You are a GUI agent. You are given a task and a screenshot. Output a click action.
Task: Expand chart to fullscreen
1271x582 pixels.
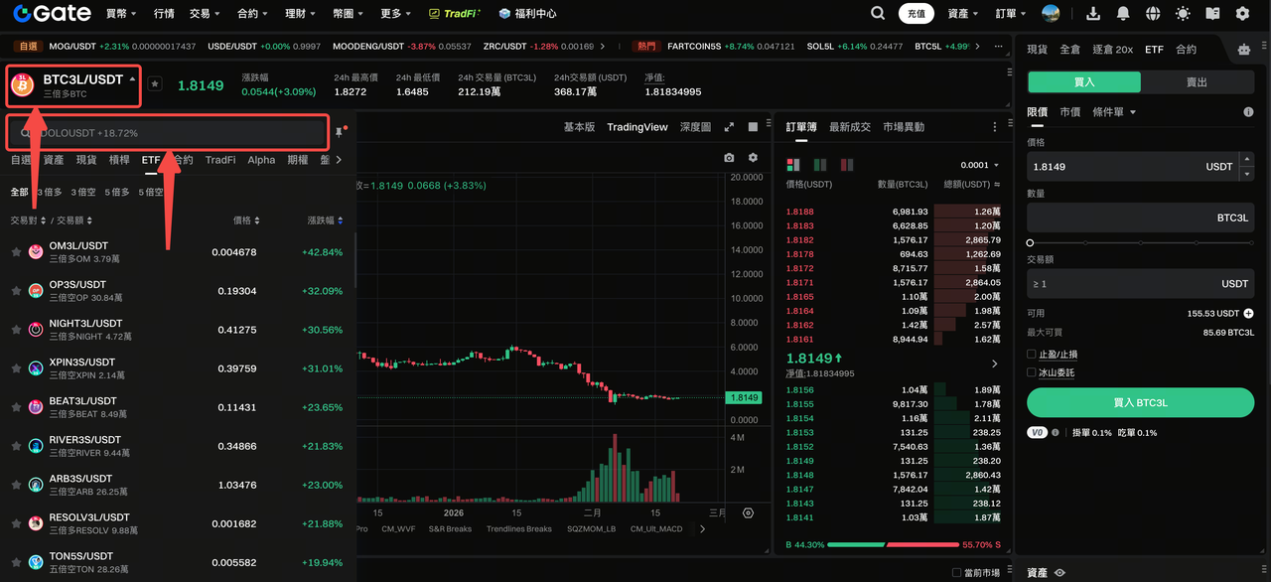[729, 127]
